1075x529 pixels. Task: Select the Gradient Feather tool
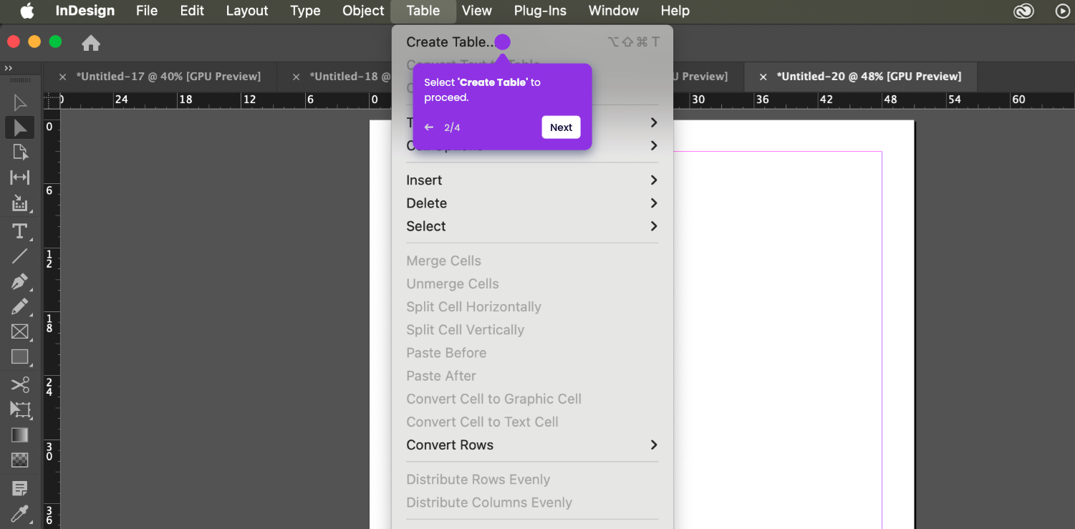[x=20, y=460]
